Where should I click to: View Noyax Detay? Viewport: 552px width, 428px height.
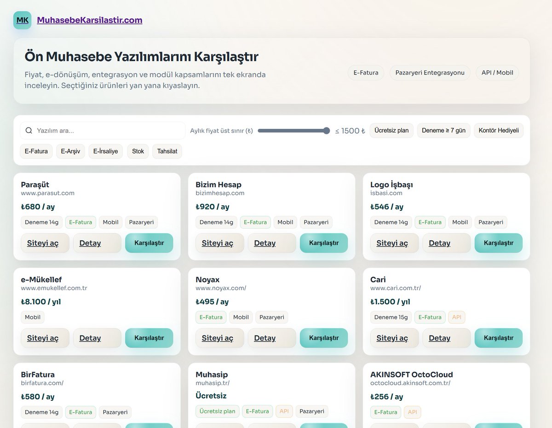coord(272,338)
